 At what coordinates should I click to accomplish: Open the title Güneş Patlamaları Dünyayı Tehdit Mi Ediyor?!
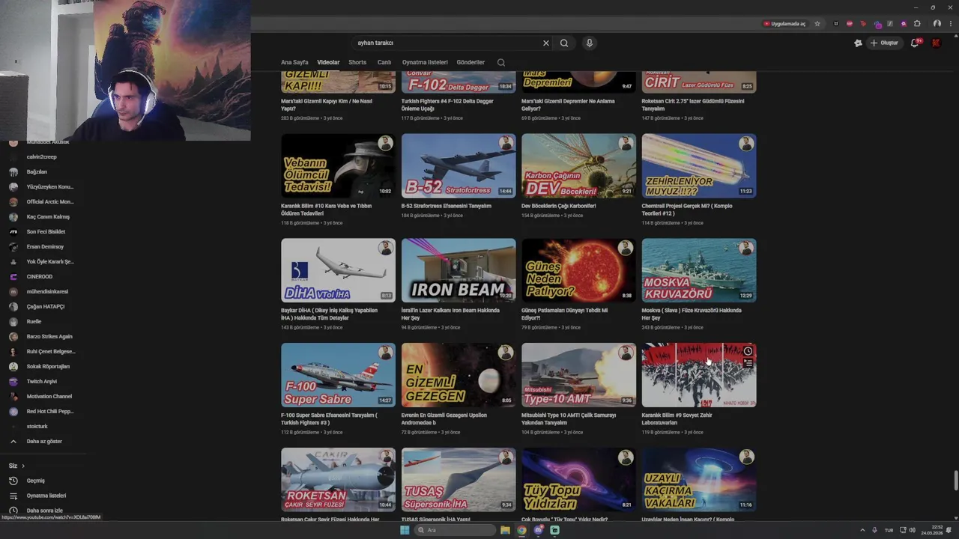(x=565, y=314)
